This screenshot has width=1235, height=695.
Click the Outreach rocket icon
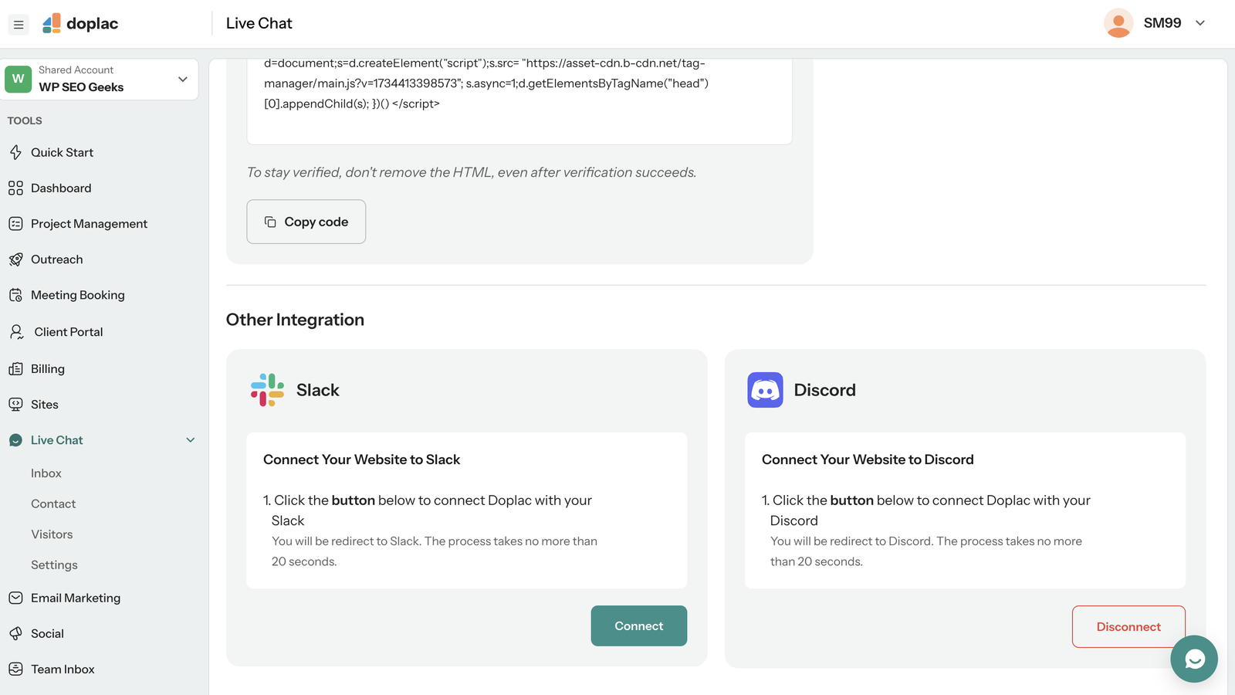pyautogui.click(x=15, y=259)
